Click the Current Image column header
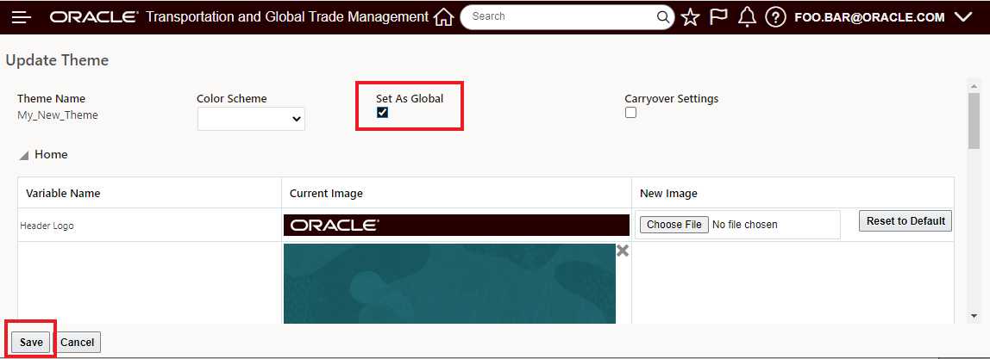 (326, 194)
